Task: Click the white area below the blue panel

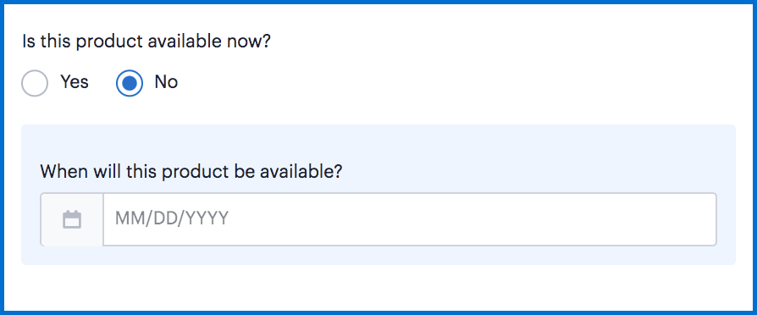Action: tap(378, 288)
